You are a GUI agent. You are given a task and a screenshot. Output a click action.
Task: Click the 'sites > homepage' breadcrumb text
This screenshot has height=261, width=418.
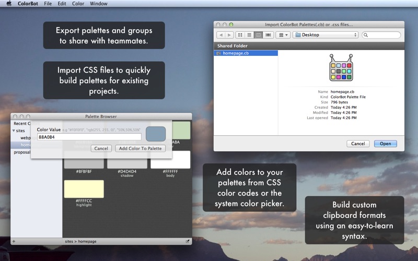tap(80, 241)
